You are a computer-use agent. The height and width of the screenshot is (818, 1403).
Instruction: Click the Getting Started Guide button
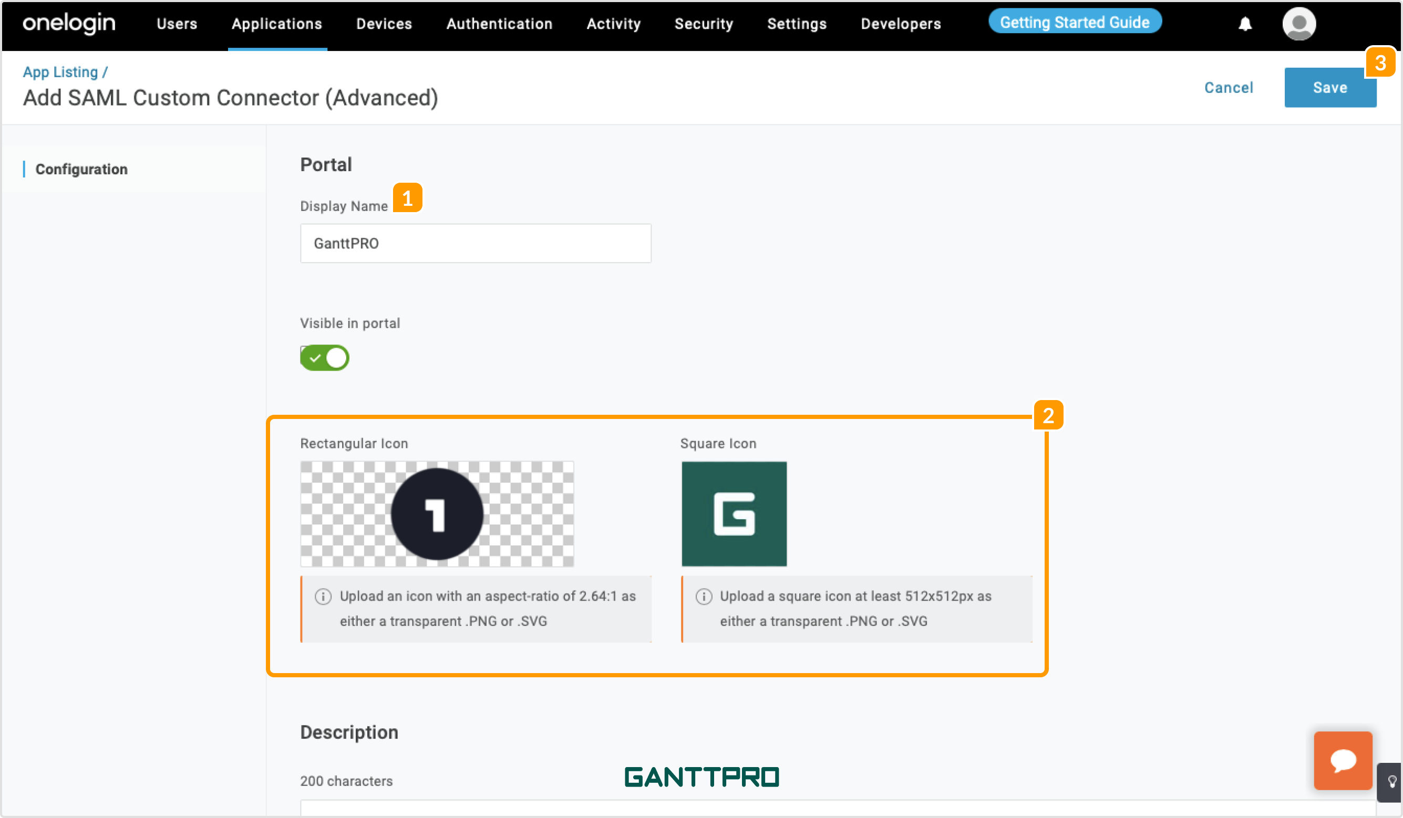(x=1075, y=22)
